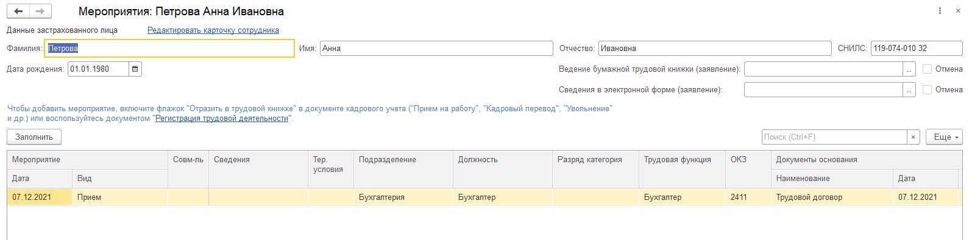Focus the Фамилия field
The height and width of the screenshot is (240, 972).
click(169, 49)
